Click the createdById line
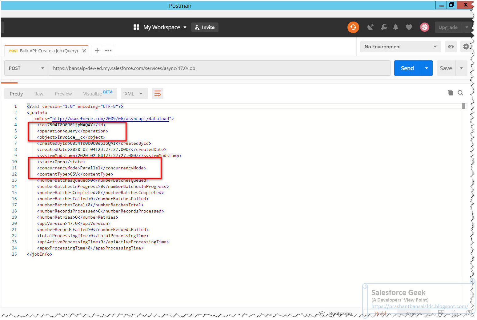This screenshot has width=477, height=320. tap(94, 143)
